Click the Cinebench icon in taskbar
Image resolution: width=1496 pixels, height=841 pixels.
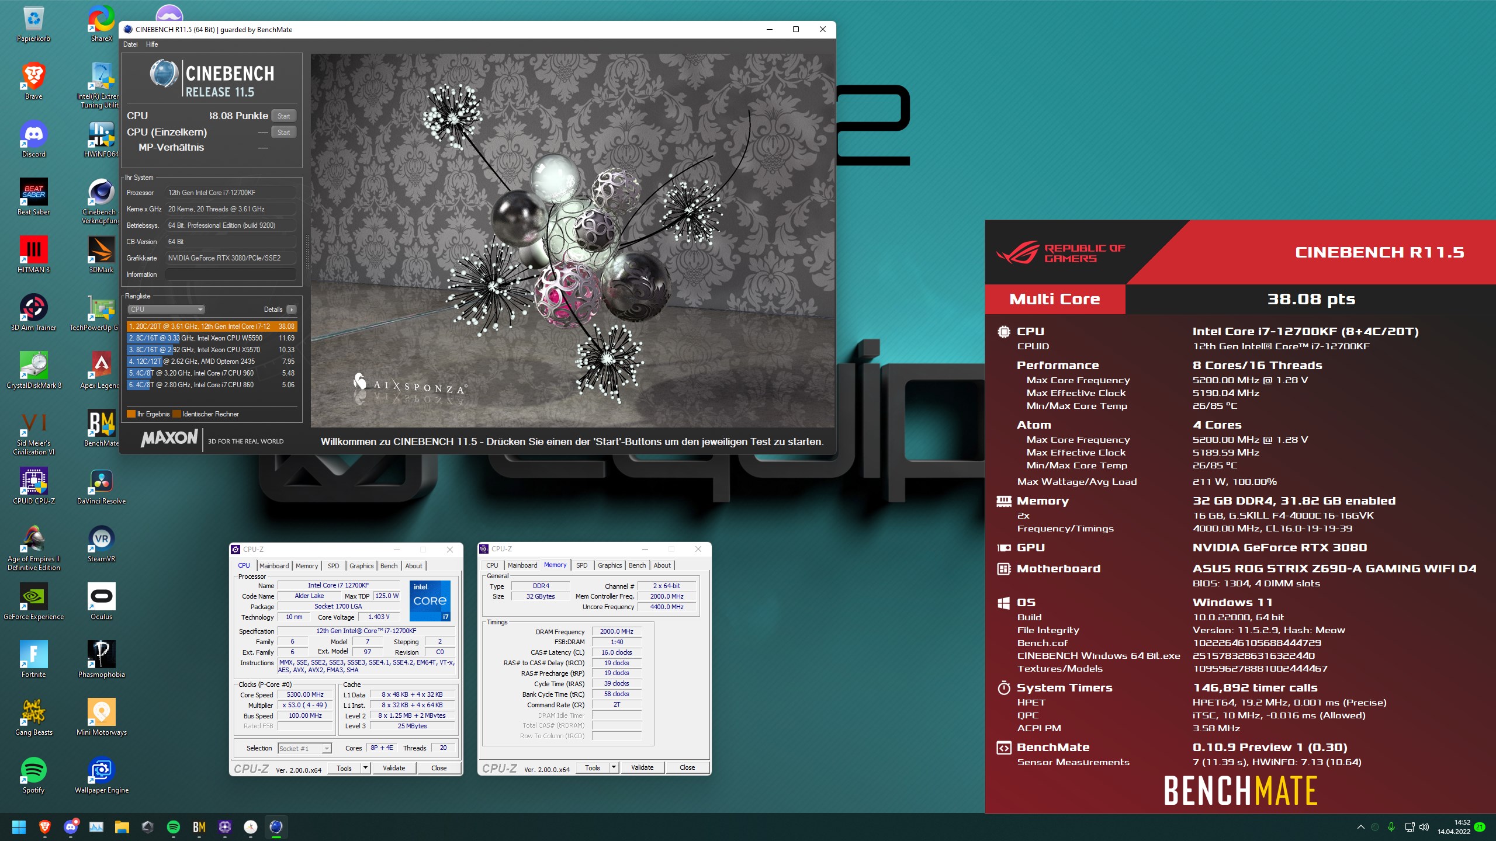[276, 826]
